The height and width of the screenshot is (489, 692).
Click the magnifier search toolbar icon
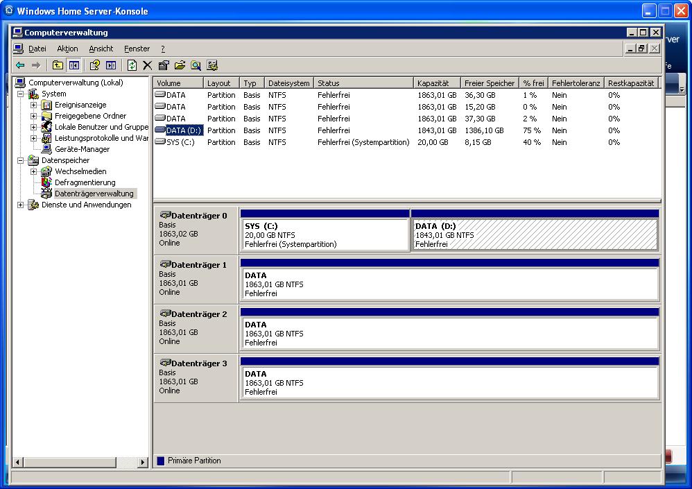point(196,65)
